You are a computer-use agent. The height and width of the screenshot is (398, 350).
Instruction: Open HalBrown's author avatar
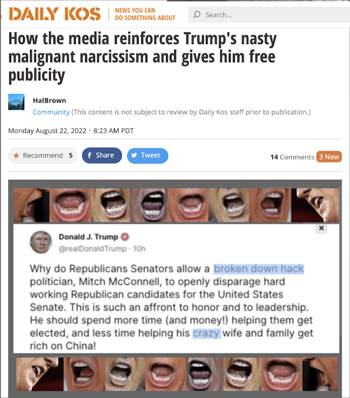pos(16,102)
